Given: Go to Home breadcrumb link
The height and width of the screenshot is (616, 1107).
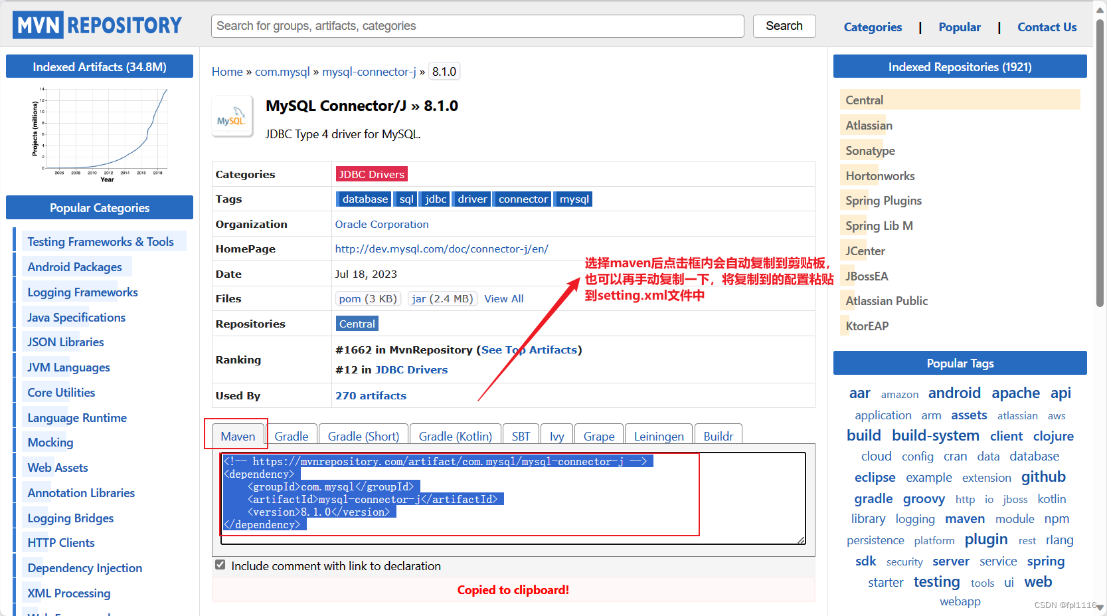Looking at the screenshot, I should pyautogui.click(x=227, y=72).
